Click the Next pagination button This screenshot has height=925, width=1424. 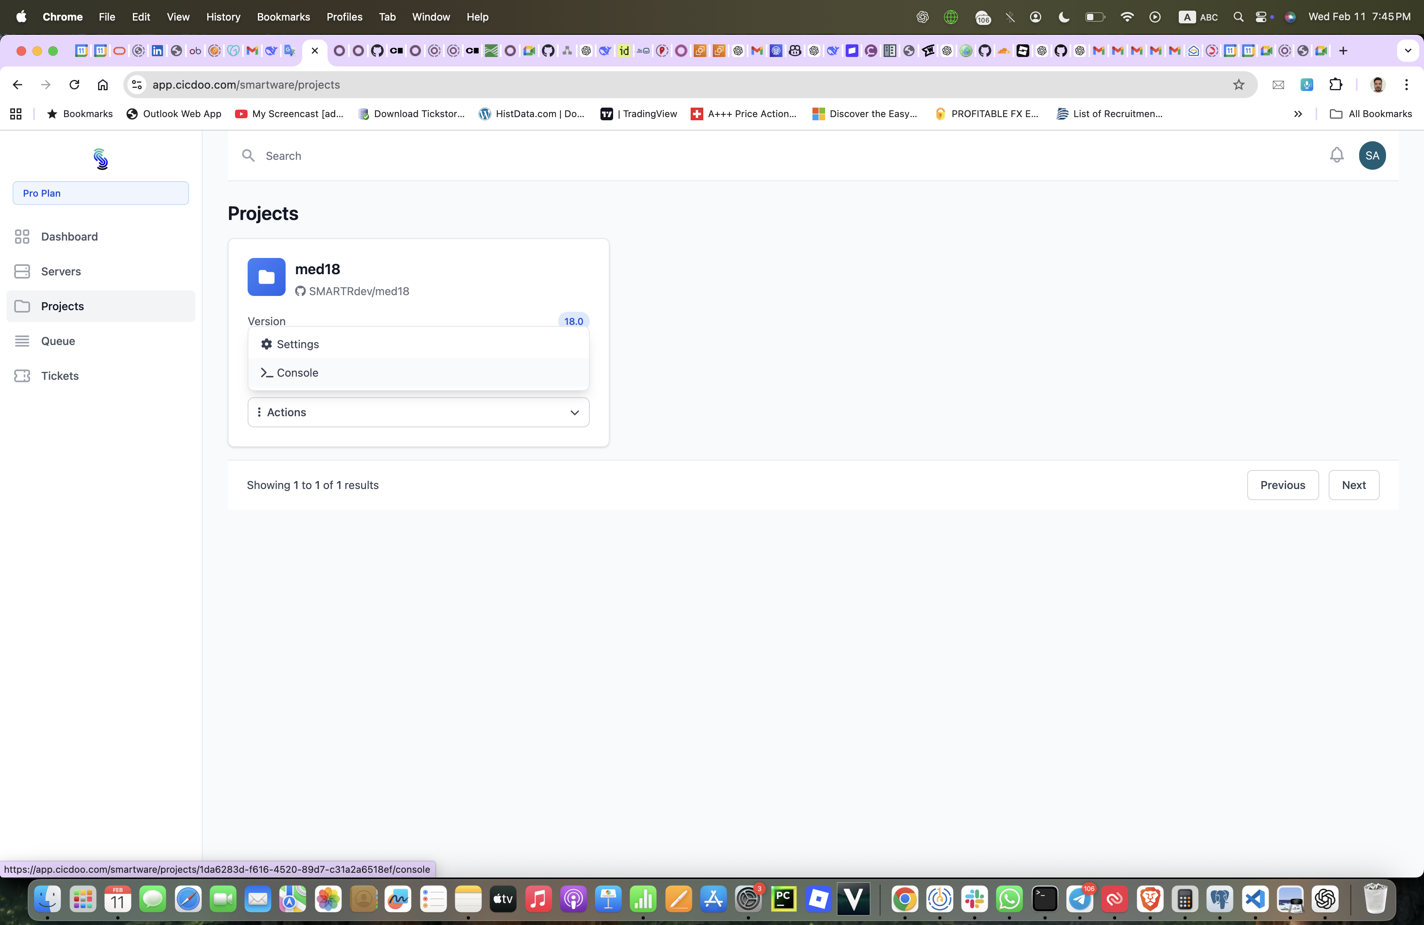[x=1354, y=485]
